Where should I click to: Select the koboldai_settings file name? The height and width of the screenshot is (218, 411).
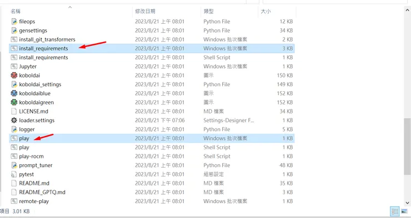[x=40, y=84]
